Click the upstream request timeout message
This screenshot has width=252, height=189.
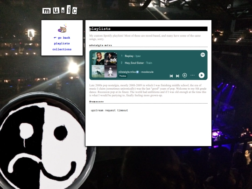(109, 111)
